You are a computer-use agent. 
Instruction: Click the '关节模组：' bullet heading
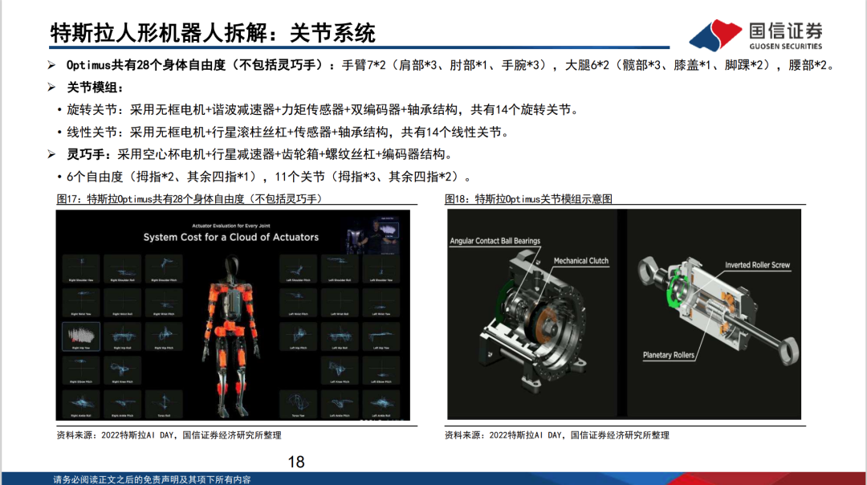tap(95, 88)
